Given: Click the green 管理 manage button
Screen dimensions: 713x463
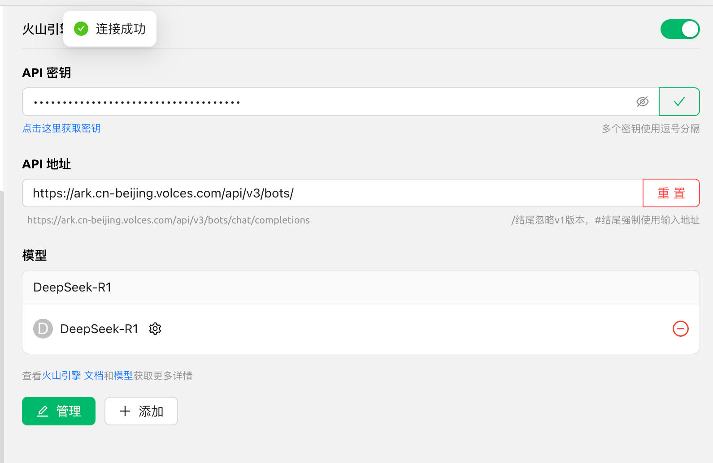Looking at the screenshot, I should 59,411.
